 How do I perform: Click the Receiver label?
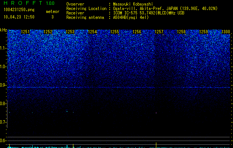(x=75, y=13)
